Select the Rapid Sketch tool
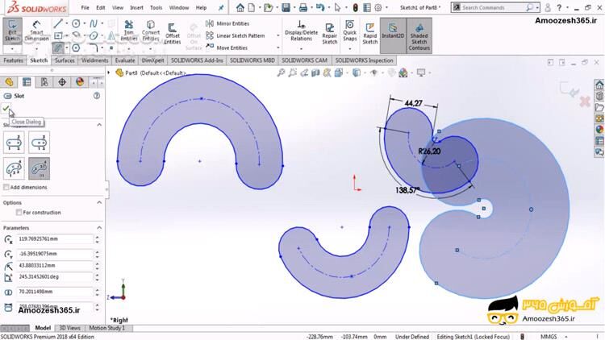The image size is (605, 340). tap(369, 32)
